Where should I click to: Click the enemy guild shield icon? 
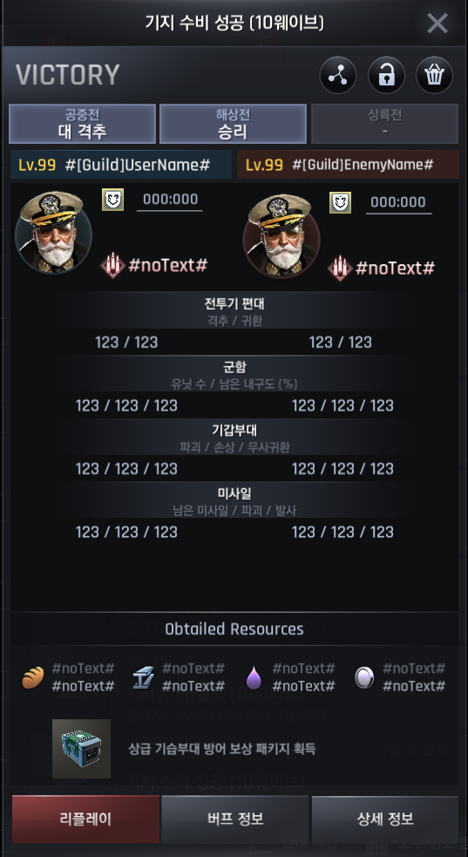pos(340,203)
